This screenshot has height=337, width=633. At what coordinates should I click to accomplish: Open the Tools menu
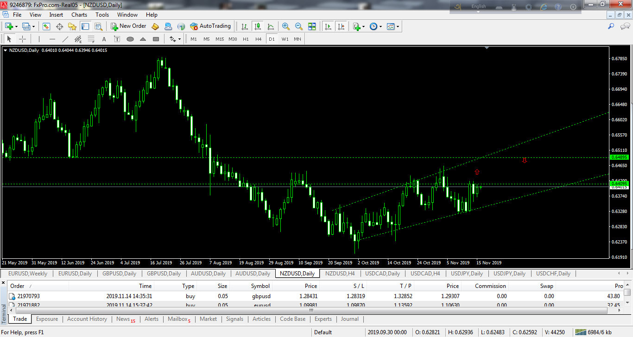(102, 15)
